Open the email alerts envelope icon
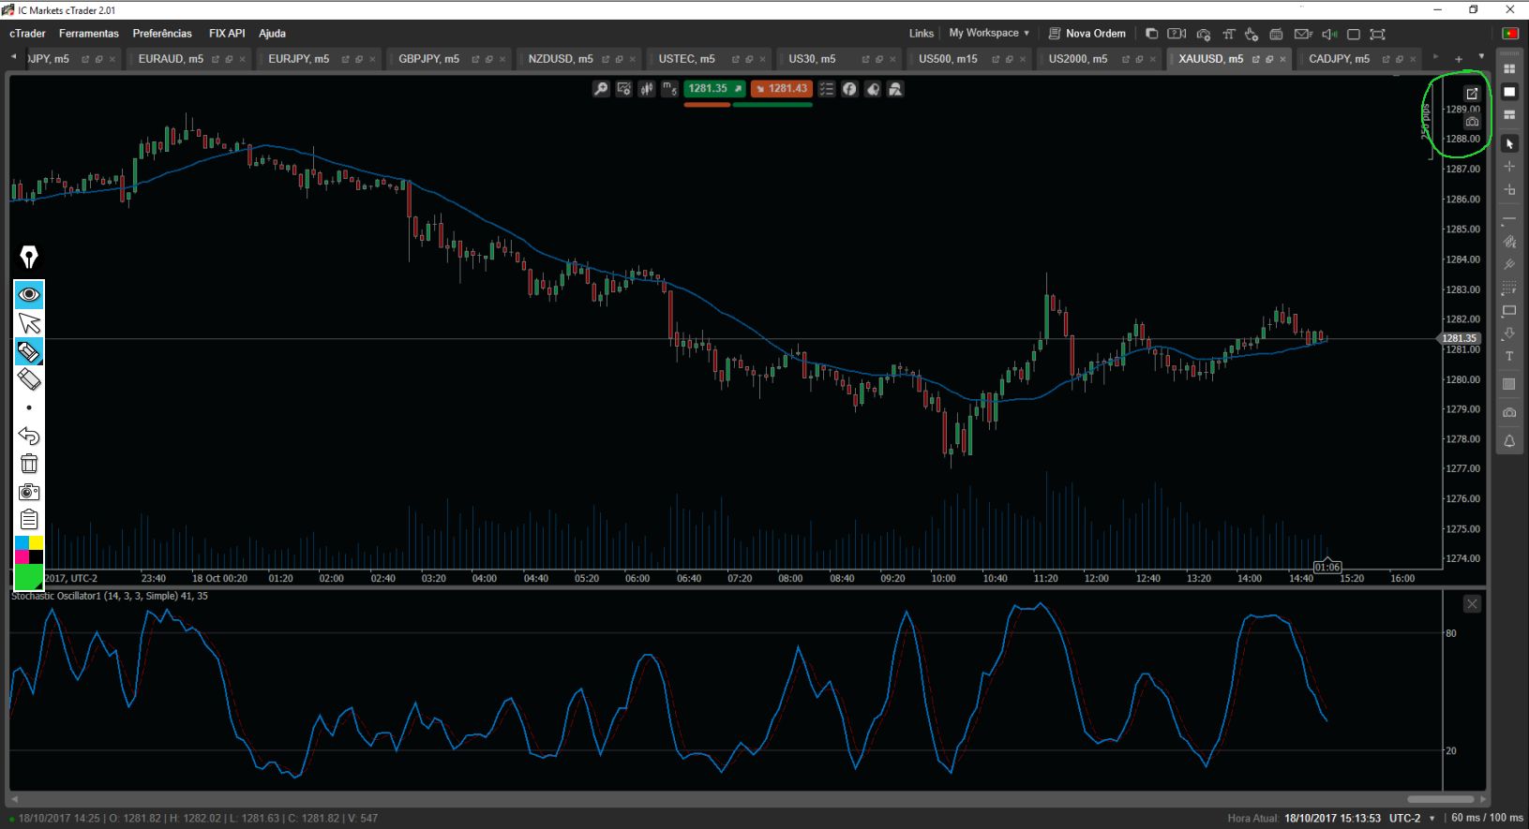 pyautogui.click(x=1303, y=34)
